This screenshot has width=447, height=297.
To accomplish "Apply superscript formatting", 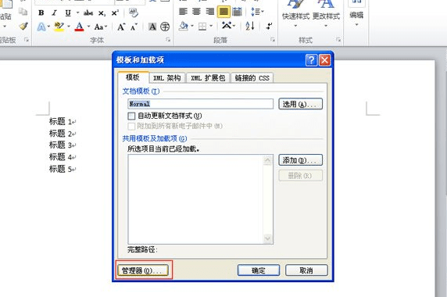I will click(115, 13).
